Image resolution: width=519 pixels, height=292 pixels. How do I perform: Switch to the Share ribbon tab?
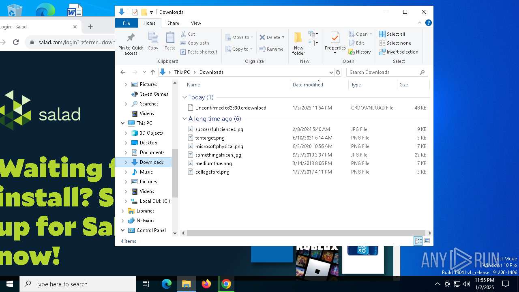(173, 23)
